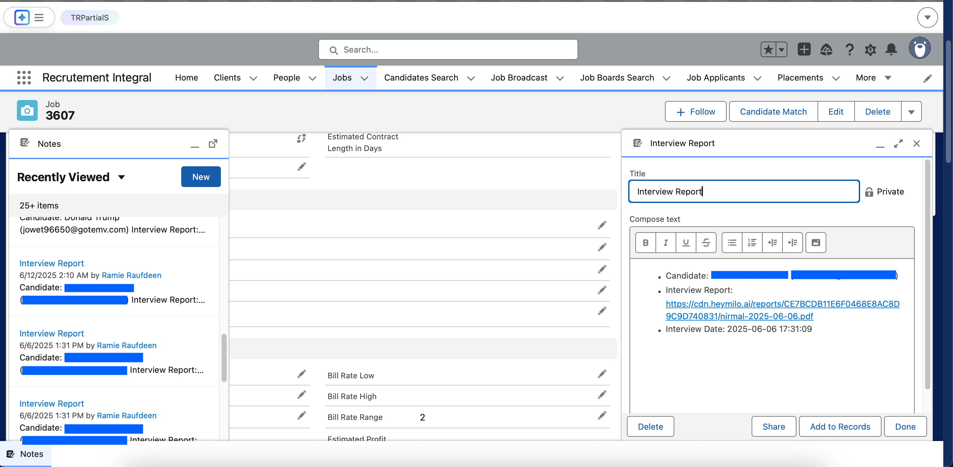
Task: Click the sparkle extension icon at top left
Action: [22, 18]
